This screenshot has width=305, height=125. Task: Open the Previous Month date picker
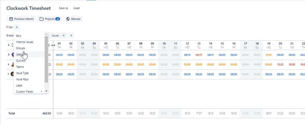click(21, 19)
